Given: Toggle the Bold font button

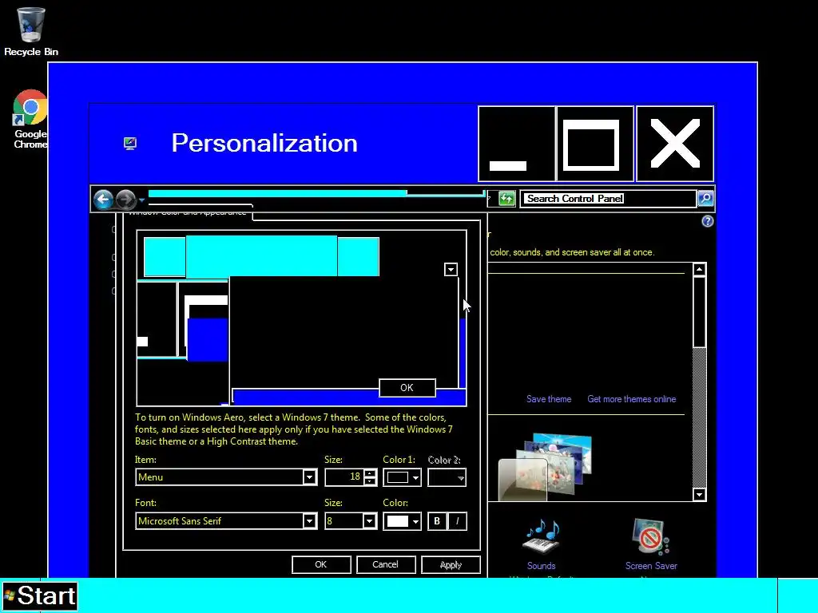Looking at the screenshot, I should tap(437, 521).
